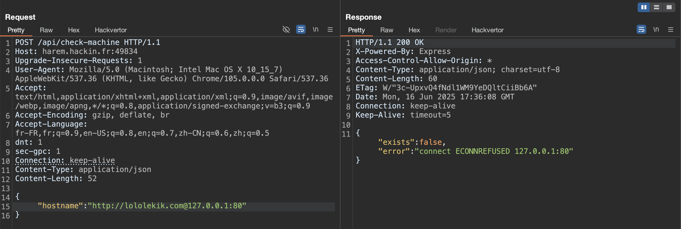Click the POST /api/check-machine request line
The height and width of the screenshot is (229, 681).
[88, 42]
